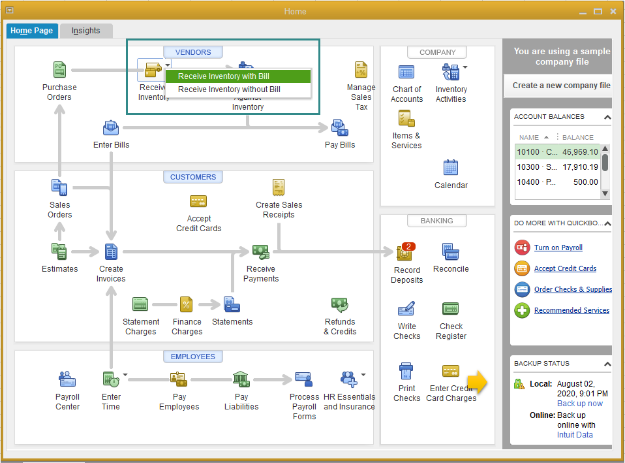Collapse the Account Balances panel
625x463 pixels.
pos(607,117)
